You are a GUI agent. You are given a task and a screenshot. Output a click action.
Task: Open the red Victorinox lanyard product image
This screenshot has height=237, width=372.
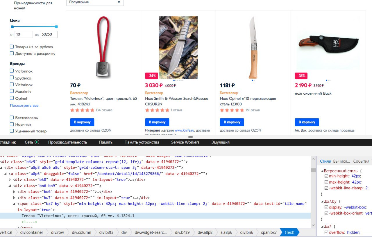103,47
